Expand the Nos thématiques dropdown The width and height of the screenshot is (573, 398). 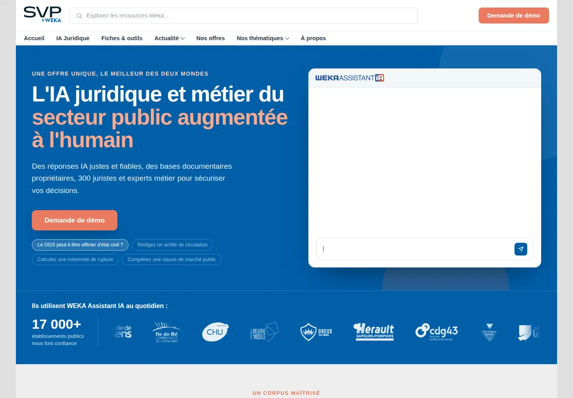263,38
